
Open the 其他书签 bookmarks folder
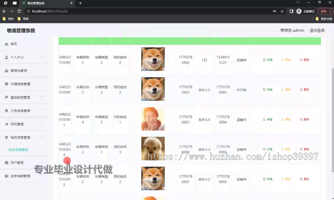click(x=324, y=19)
